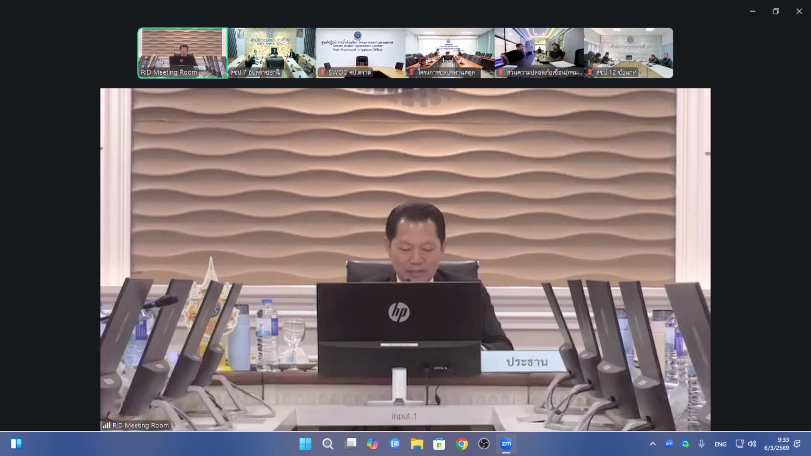The height and width of the screenshot is (456, 811).
Task: Click the microphone icon in system tray
Action: [701, 444]
